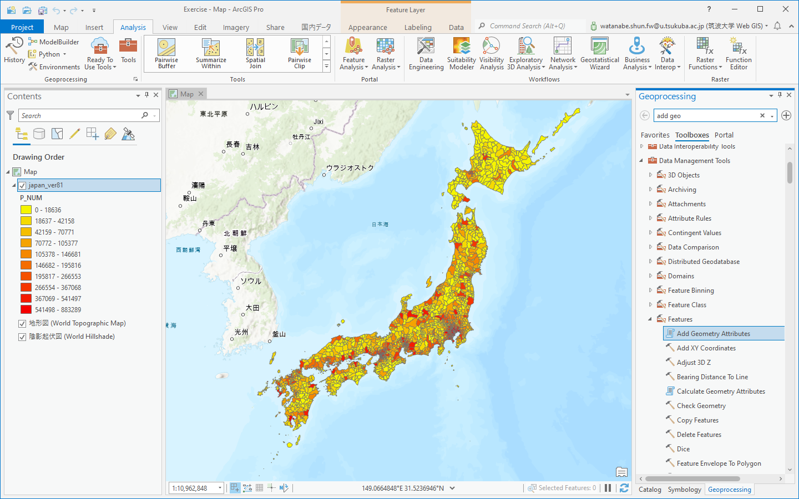
Task: Select List By Selection icon
Action: [57, 134]
